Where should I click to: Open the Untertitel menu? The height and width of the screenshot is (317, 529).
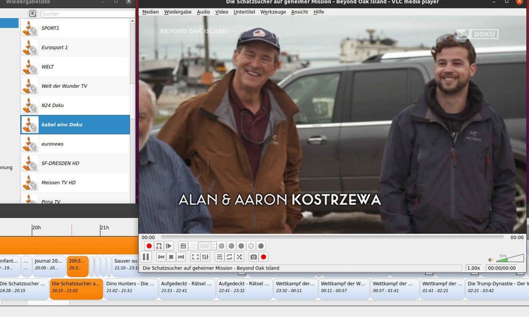(x=244, y=12)
